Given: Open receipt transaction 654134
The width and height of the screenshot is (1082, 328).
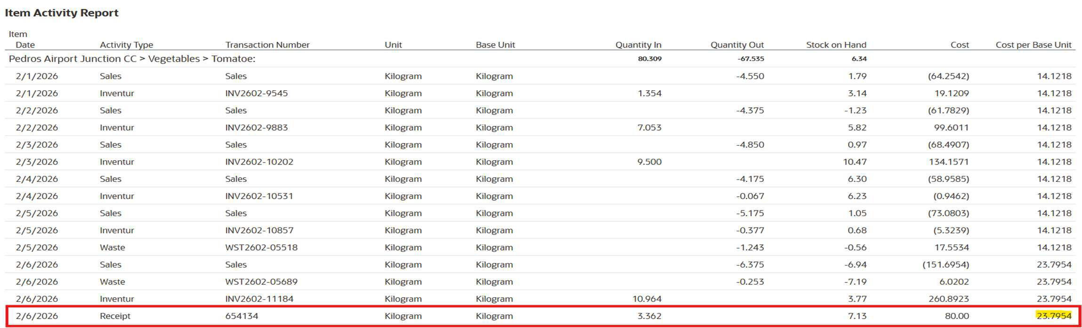Looking at the screenshot, I should click(x=241, y=316).
